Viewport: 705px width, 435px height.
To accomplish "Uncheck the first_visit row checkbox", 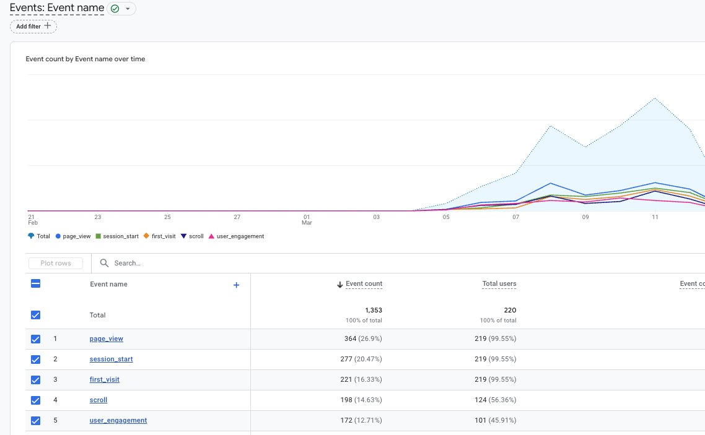I will (x=35, y=380).
